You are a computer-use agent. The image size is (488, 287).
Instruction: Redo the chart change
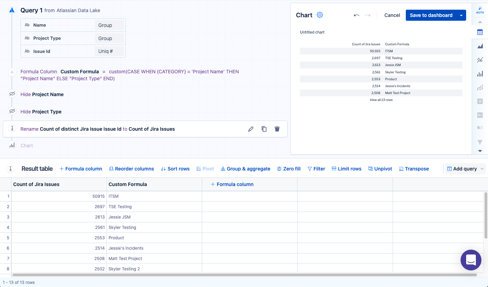click(x=368, y=15)
